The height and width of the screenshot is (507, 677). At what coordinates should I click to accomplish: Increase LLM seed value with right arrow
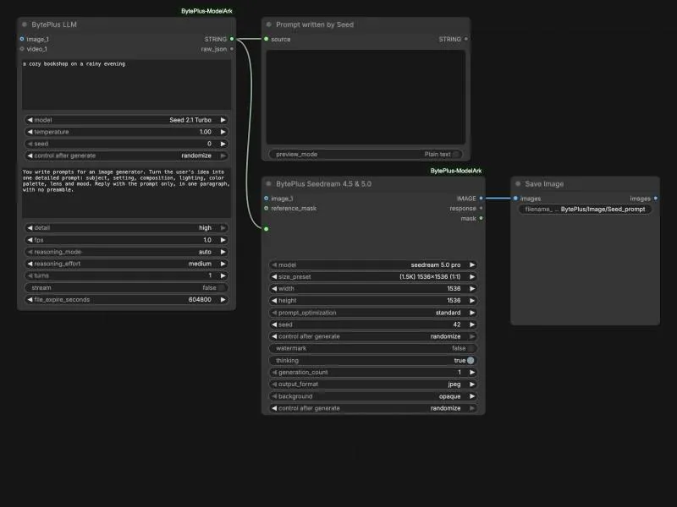point(223,144)
